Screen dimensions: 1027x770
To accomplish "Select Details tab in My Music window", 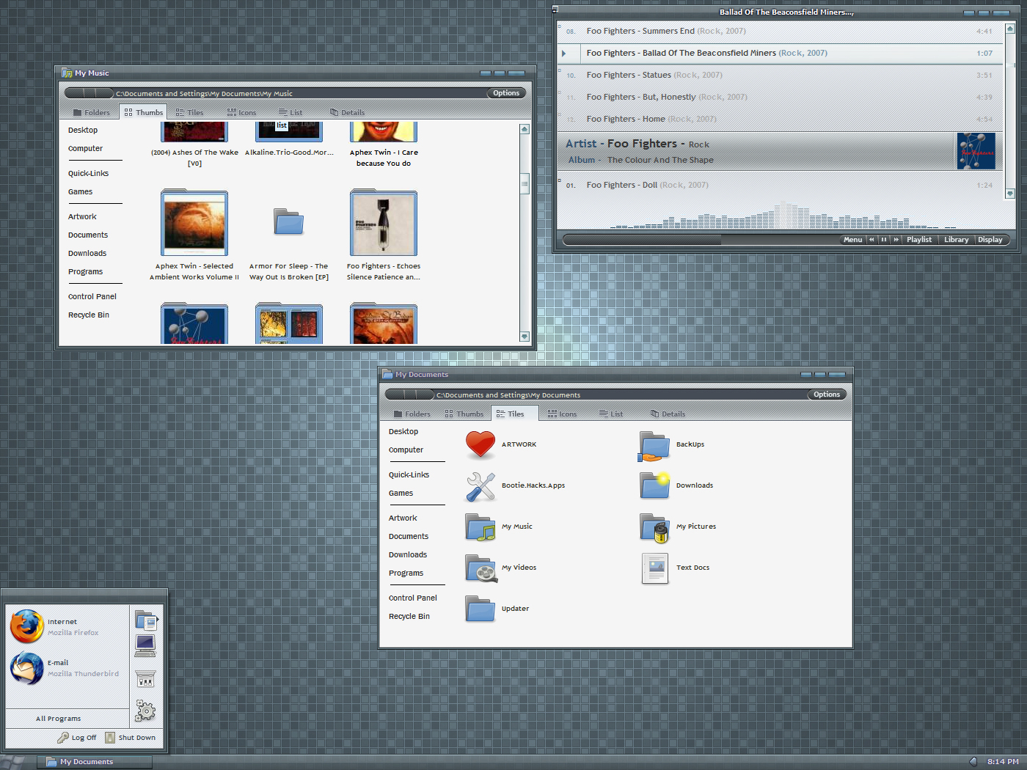I will tap(347, 112).
